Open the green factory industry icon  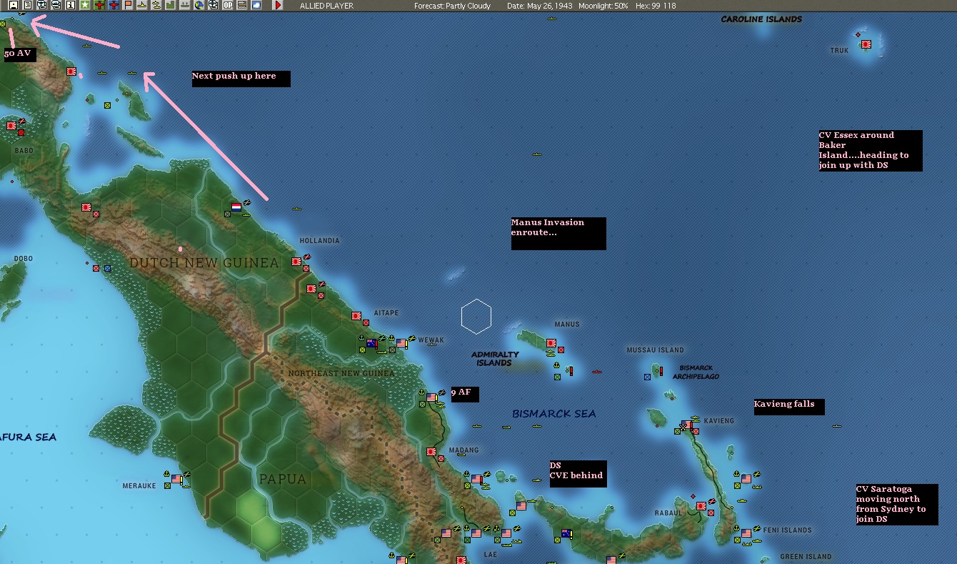click(170, 5)
